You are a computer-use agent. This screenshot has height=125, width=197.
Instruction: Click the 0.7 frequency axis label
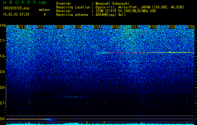(x=3, y=103)
